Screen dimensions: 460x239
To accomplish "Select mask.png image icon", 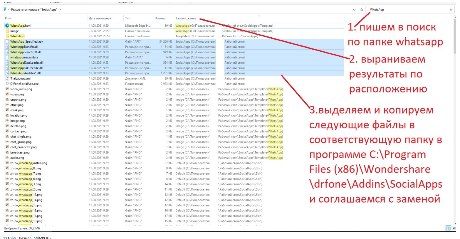I will (x=7, y=110).
